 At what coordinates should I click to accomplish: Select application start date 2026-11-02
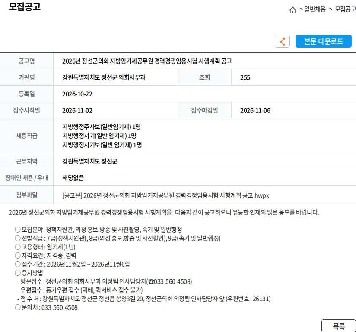pos(77,110)
